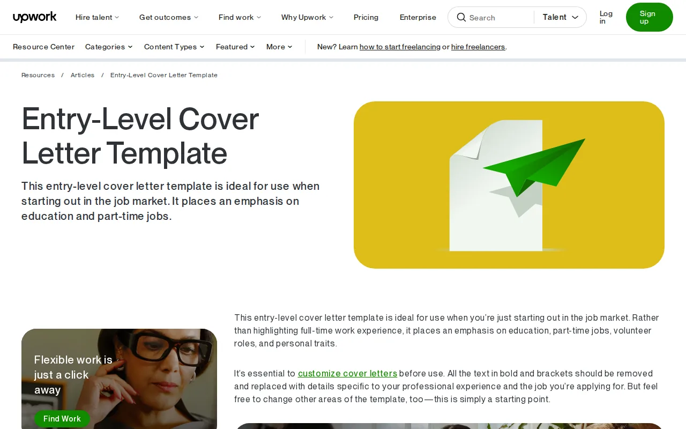Viewport: 686px width, 429px height.
Task: Open the Enterprise page
Action: point(418,17)
